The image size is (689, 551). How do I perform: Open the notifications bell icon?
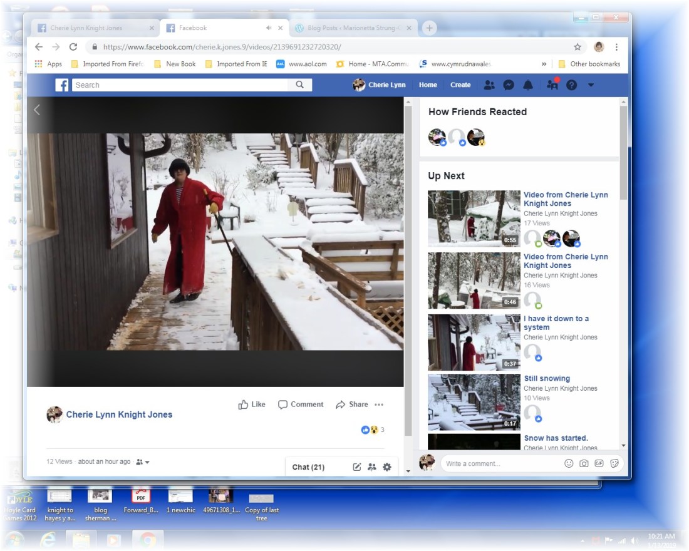(x=528, y=85)
